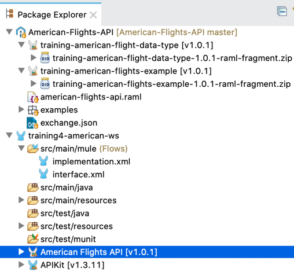This screenshot has height=272, width=294.
Task: Select the src/test/java folder
Action: coord(65,214)
